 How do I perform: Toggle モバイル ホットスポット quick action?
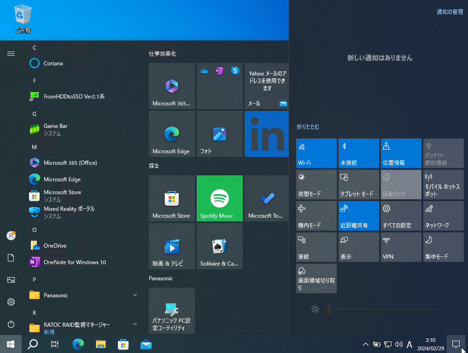pos(444,185)
